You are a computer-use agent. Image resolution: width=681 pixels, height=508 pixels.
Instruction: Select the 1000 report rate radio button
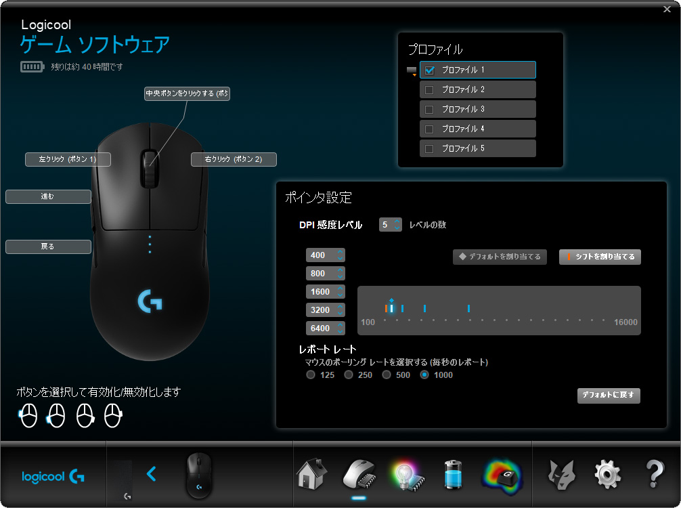[424, 375]
